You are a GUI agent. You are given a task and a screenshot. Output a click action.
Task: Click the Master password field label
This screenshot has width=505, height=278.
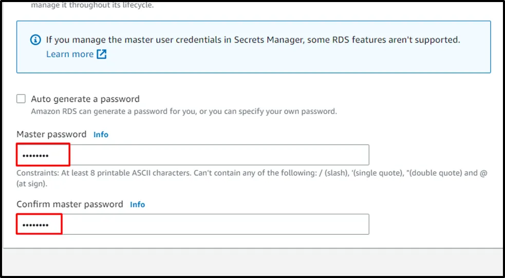[x=51, y=135]
